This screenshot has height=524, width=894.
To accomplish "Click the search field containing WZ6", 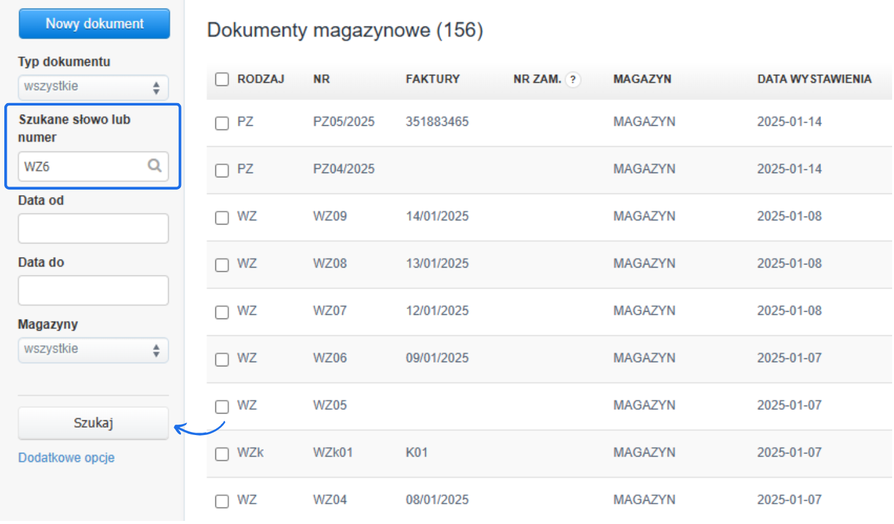I will coord(80,166).
